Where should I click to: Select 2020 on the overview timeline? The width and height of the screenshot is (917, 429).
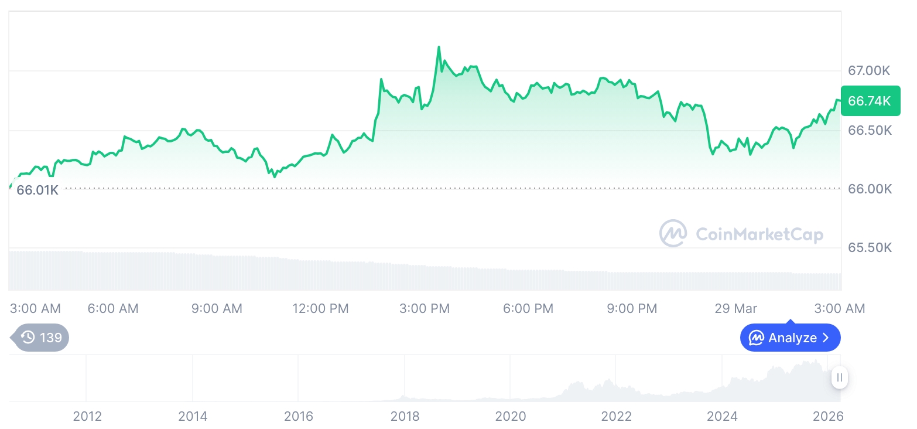click(x=511, y=417)
